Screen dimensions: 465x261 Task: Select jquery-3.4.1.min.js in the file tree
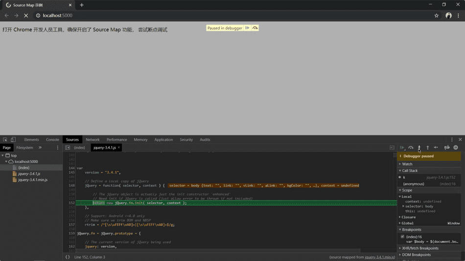(32, 180)
